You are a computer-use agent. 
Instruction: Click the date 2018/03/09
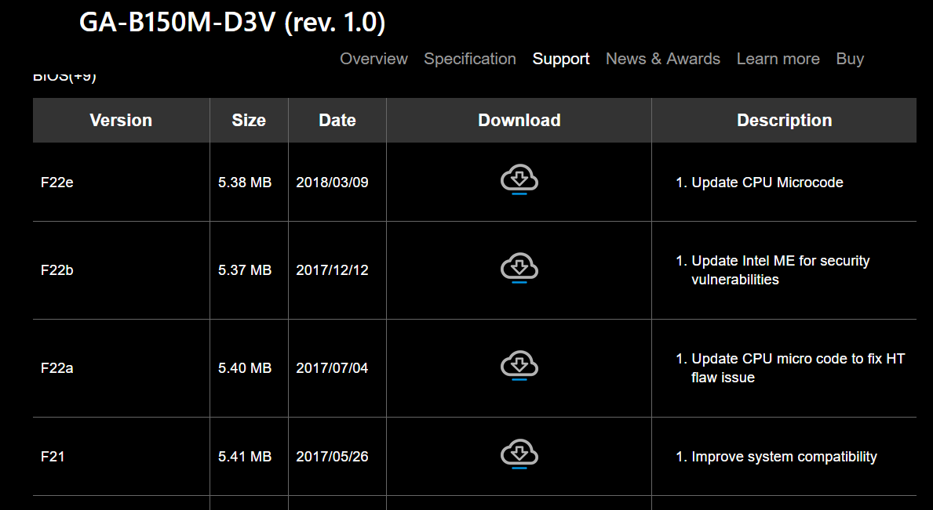(332, 183)
